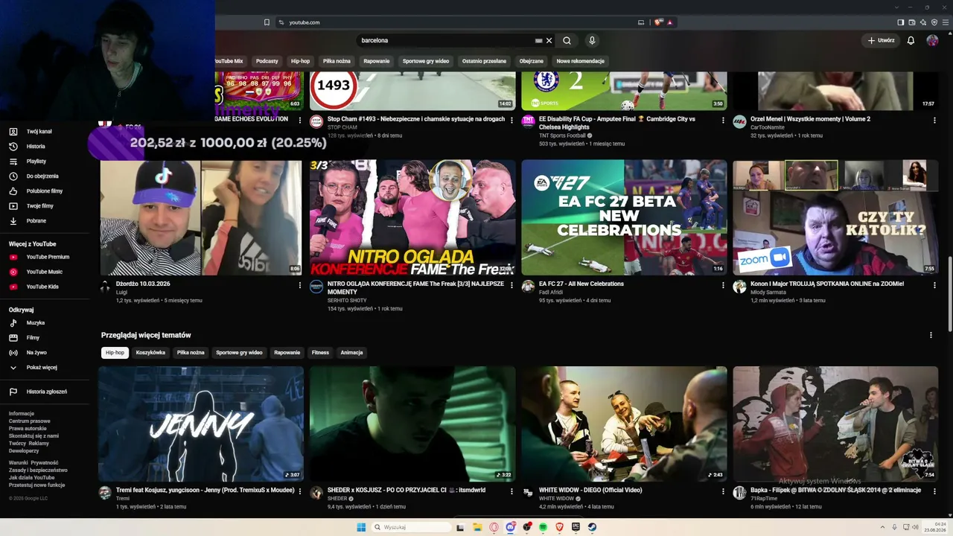
Task: Bookmark the page with the address bar icon
Action: click(x=267, y=22)
